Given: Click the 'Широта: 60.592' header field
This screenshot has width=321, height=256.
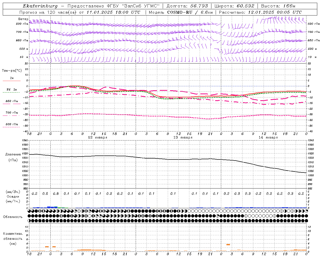Looking at the screenshot, I should click(x=234, y=6).
